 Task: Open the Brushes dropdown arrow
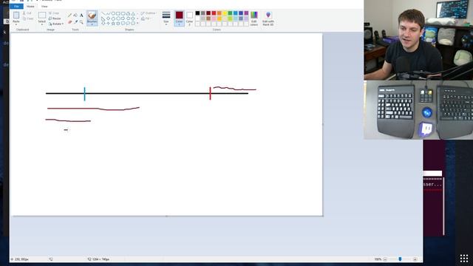(92, 24)
